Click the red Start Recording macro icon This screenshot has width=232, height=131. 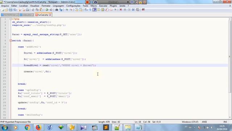pos(121,10)
